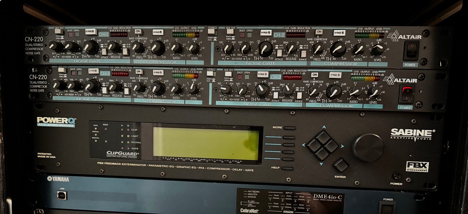The height and width of the screenshot is (214, 468).
Task: Adjust compressor TH knob on top CN-220 CH-2
Action: click(338, 49)
